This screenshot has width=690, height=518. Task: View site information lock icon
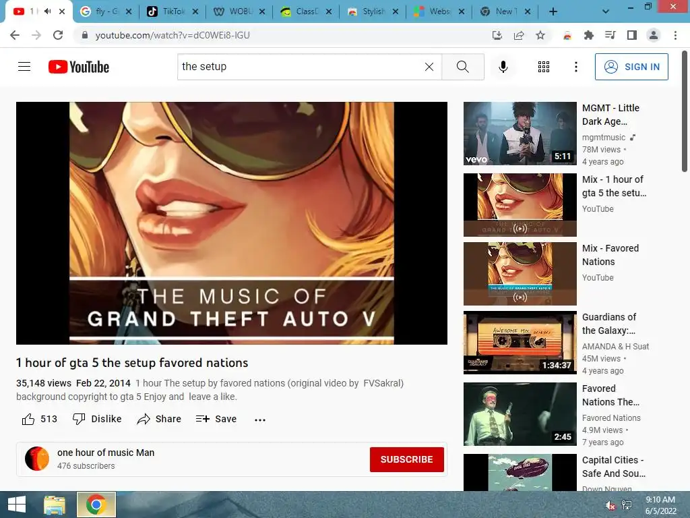coord(85,35)
